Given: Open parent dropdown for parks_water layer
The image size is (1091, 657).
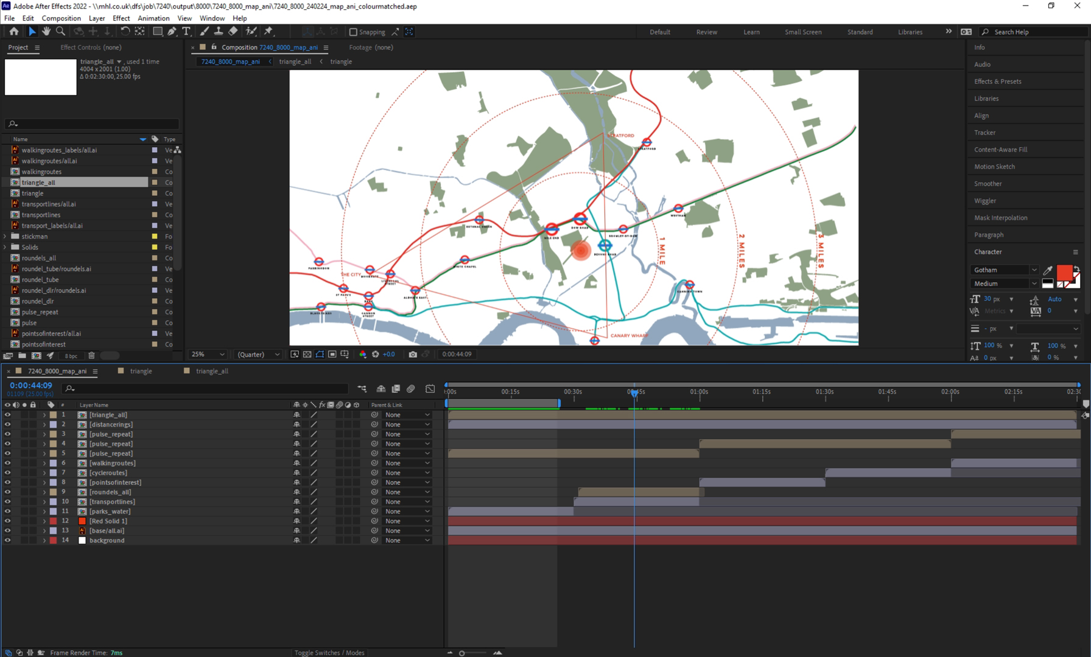Looking at the screenshot, I should [x=407, y=512].
